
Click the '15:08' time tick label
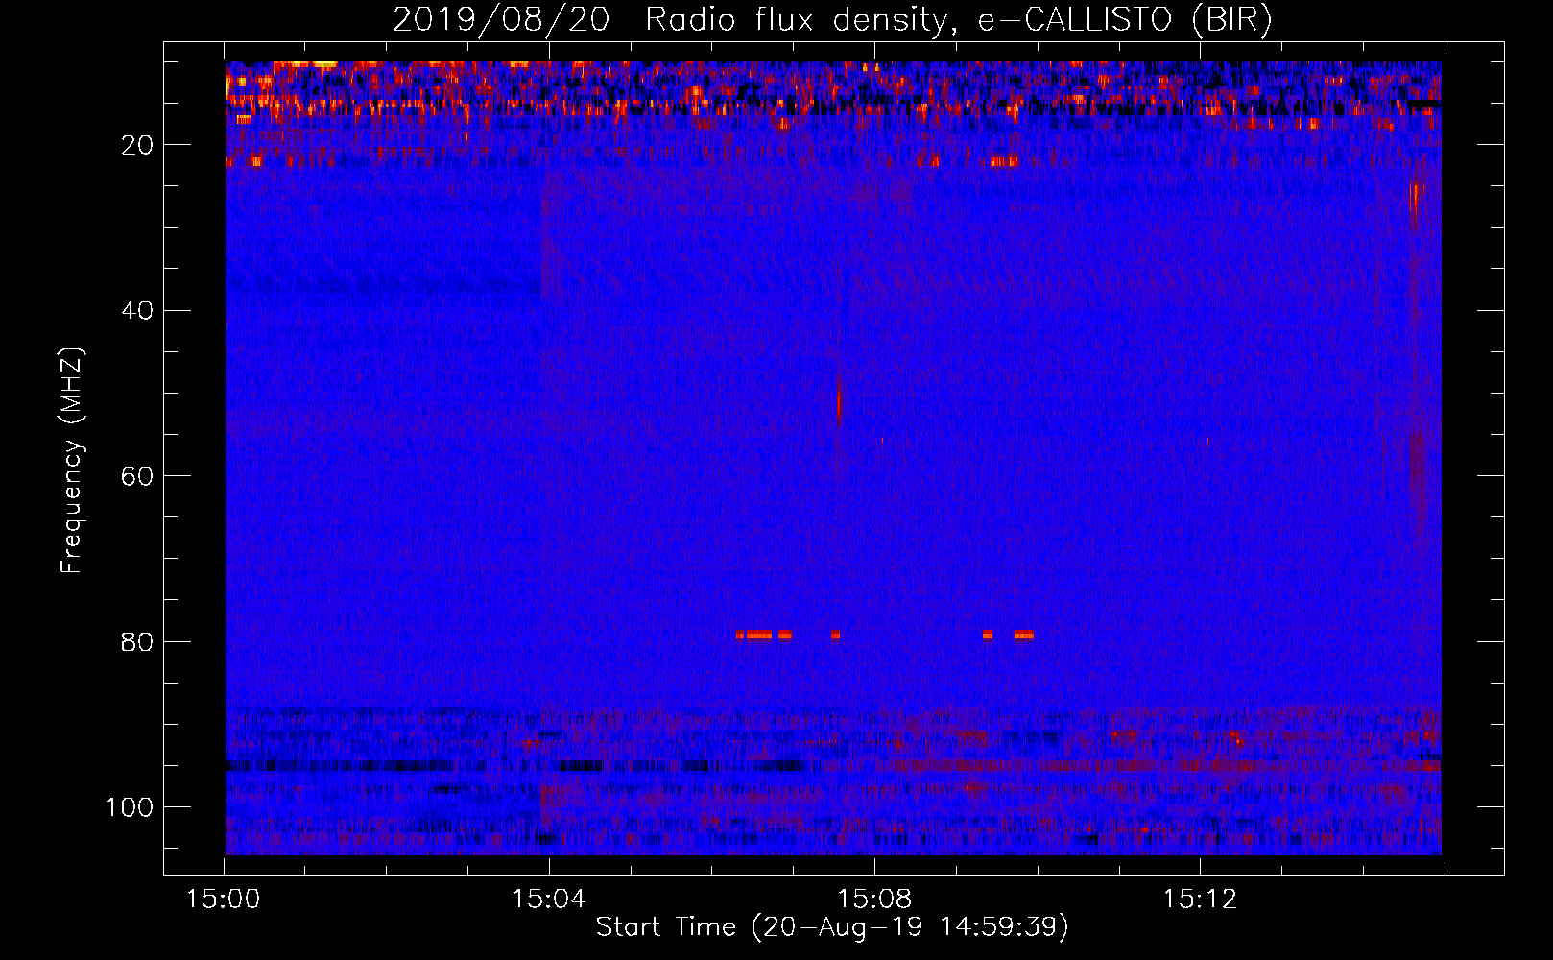[x=873, y=900]
